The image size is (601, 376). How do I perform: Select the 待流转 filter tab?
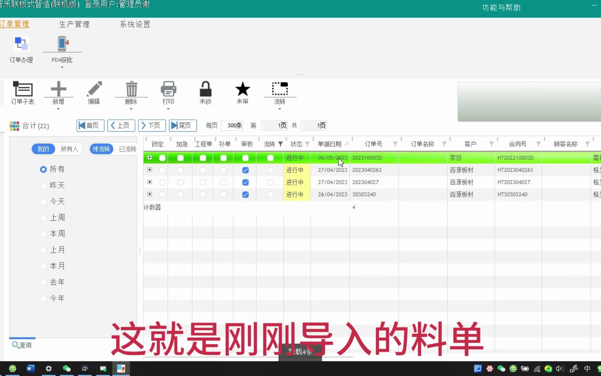pos(101,149)
